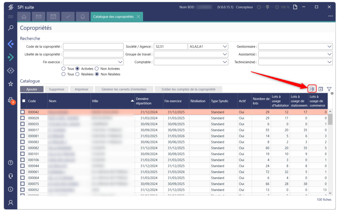Open the favorites star in the sidebar
346x213 pixels.
click(11, 84)
